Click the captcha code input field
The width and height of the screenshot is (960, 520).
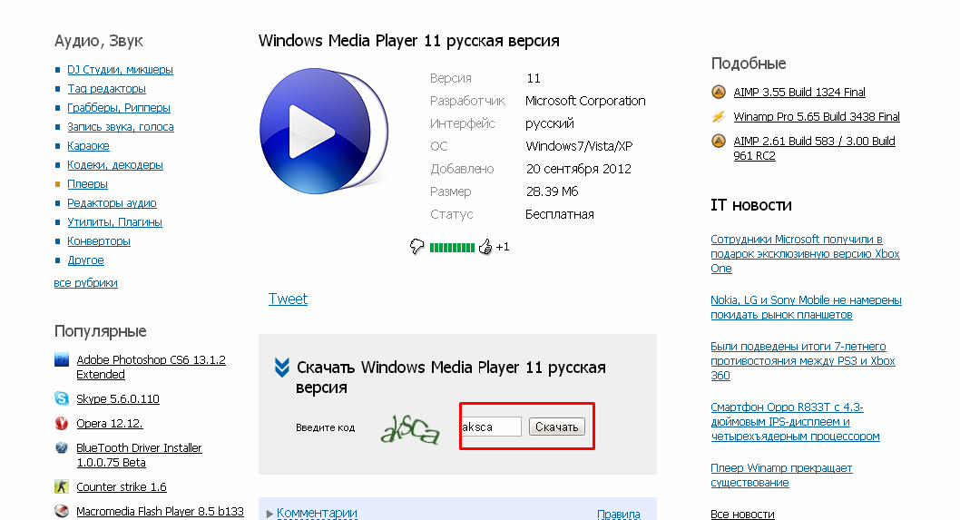pos(491,427)
